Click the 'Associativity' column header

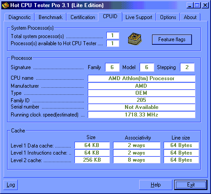(138, 138)
